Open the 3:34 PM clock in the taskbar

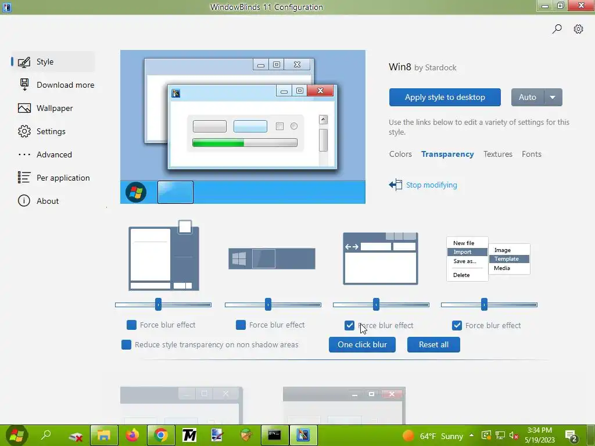[x=539, y=436]
